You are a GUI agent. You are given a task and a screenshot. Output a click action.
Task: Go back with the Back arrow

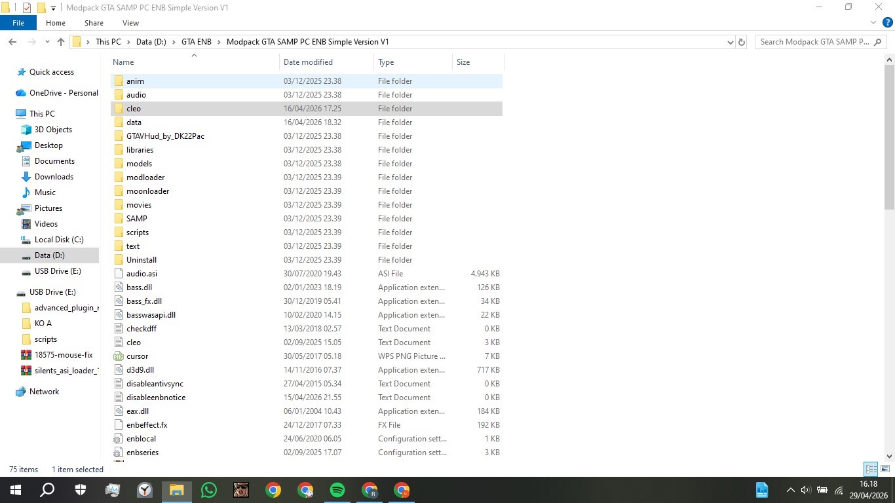point(12,42)
